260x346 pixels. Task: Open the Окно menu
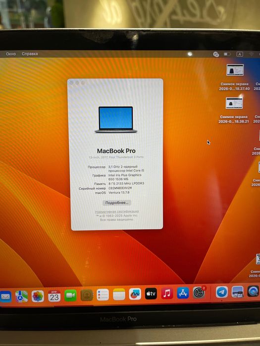(x=11, y=54)
